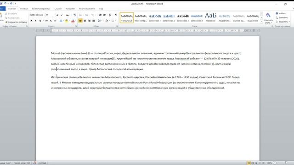The height and width of the screenshot is (165, 294).
Task: Redo action in Quick Access toolbar
Action: click(x=11, y=3)
